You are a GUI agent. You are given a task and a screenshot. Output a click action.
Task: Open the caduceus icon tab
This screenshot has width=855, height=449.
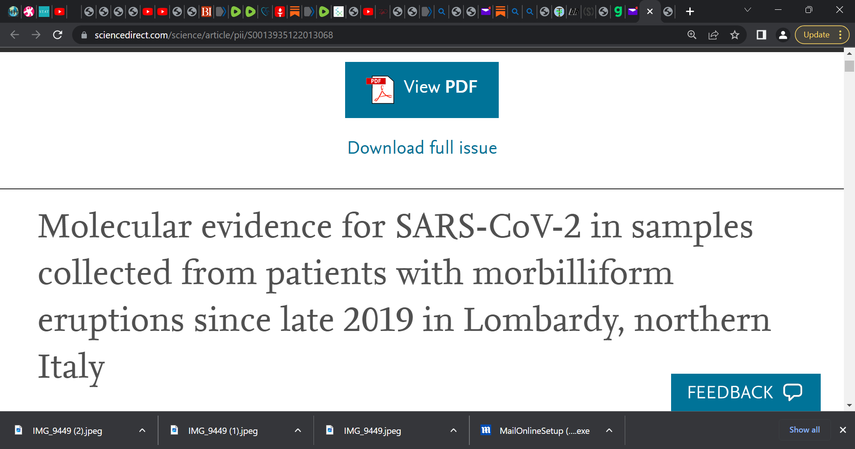pyautogui.click(x=559, y=12)
